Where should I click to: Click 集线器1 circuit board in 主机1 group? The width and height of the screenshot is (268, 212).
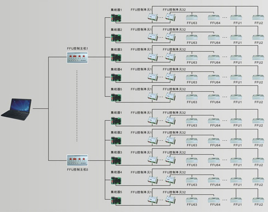point(116,18)
